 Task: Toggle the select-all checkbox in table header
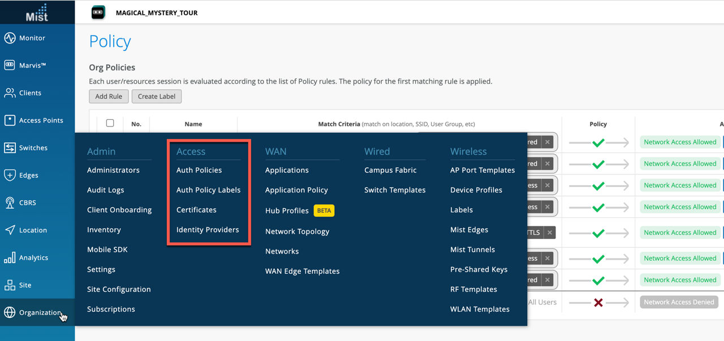point(110,123)
